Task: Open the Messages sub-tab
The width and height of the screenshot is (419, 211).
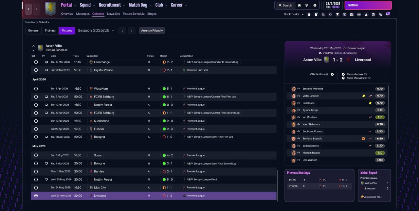Action: coord(83,14)
